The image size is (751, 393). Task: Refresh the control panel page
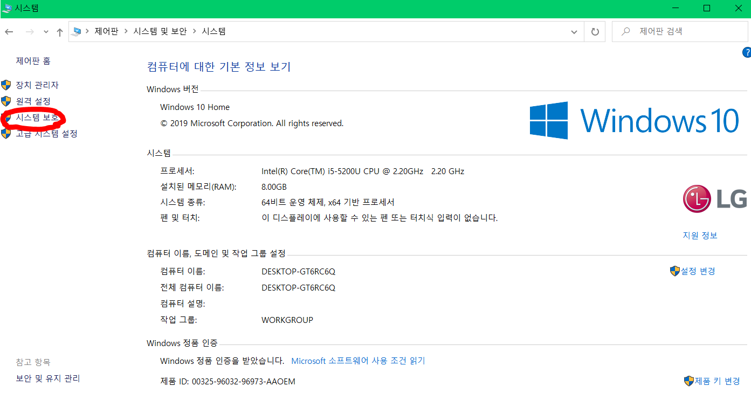(595, 32)
